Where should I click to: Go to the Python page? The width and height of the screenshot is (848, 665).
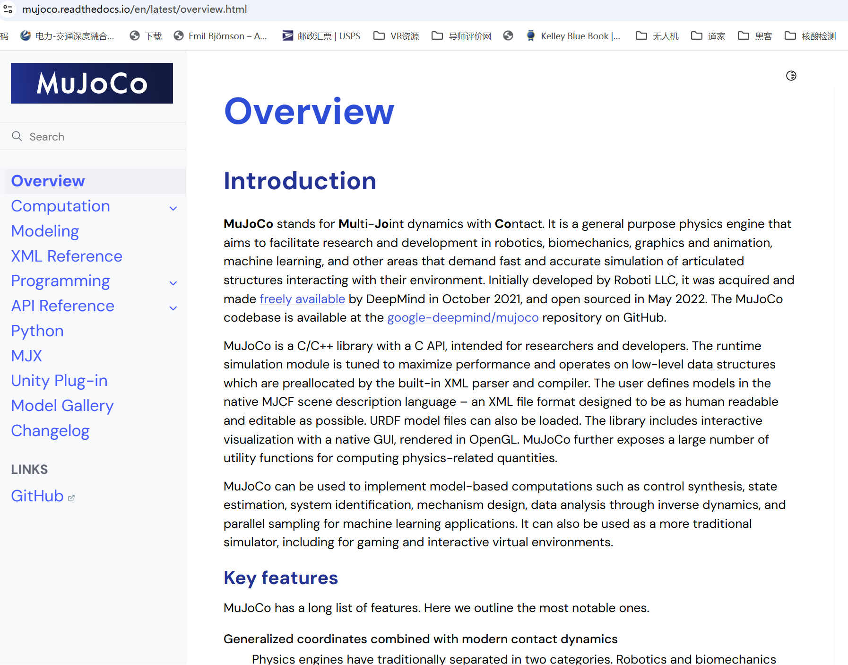(37, 331)
